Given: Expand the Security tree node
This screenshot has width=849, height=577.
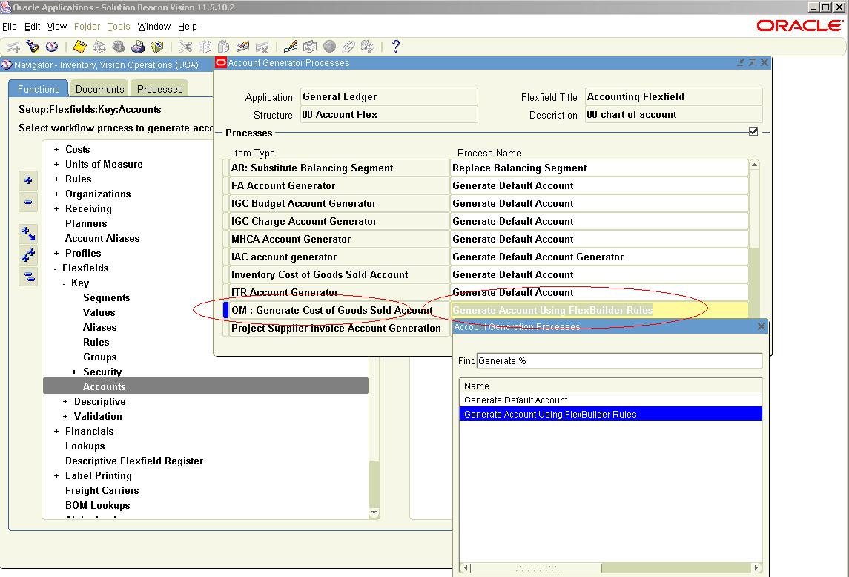Looking at the screenshot, I should point(74,372).
